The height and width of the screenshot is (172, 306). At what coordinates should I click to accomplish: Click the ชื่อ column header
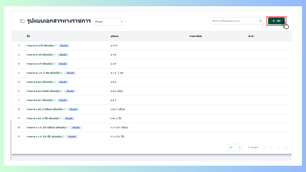[28, 36]
